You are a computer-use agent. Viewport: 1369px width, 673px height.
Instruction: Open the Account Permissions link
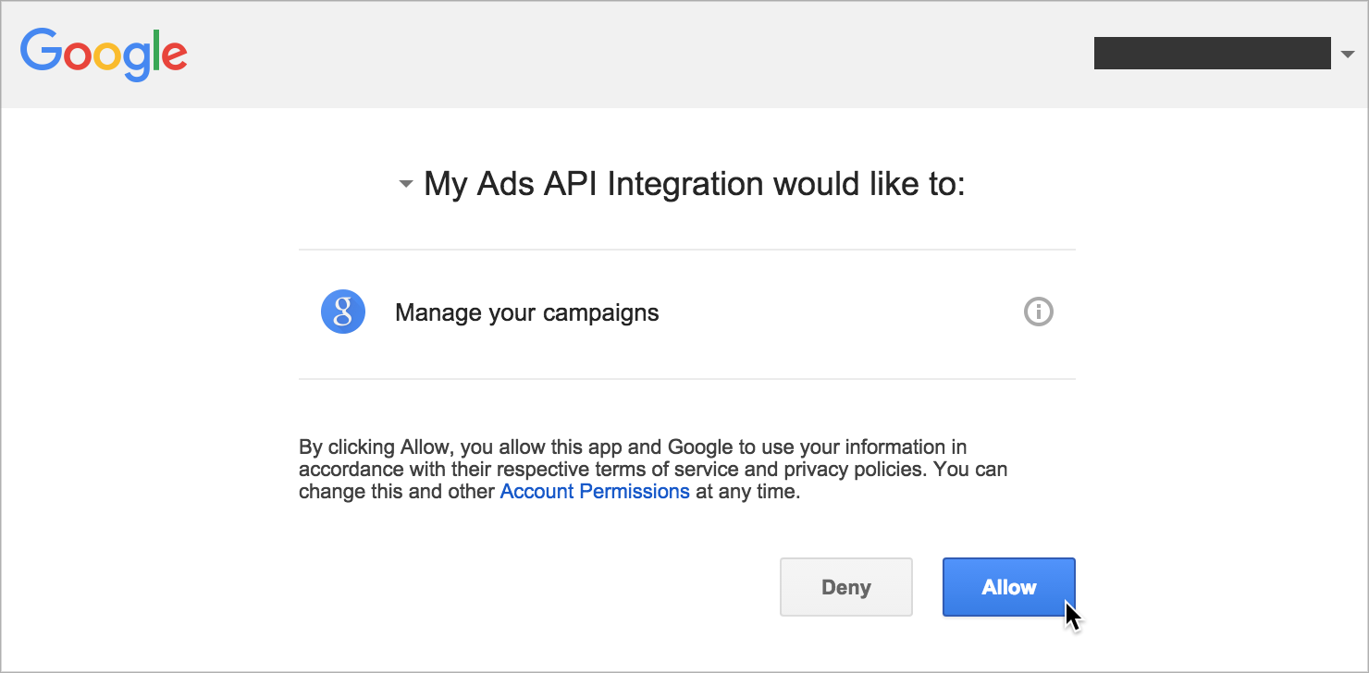[x=595, y=492]
